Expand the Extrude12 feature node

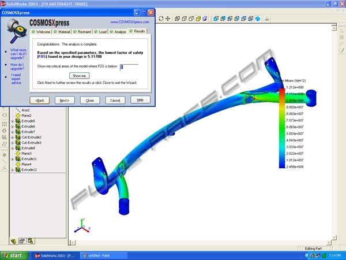(x=12, y=169)
